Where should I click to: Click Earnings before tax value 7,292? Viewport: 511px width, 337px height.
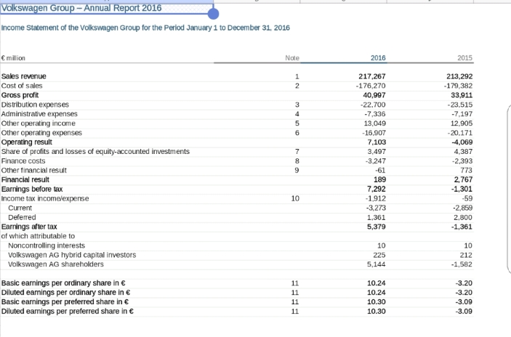377,189
